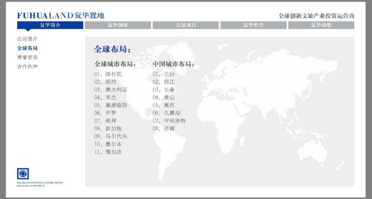Screen dimensions: 372x199
Task: Go to the 复华战略 tab
Action: [321, 25]
